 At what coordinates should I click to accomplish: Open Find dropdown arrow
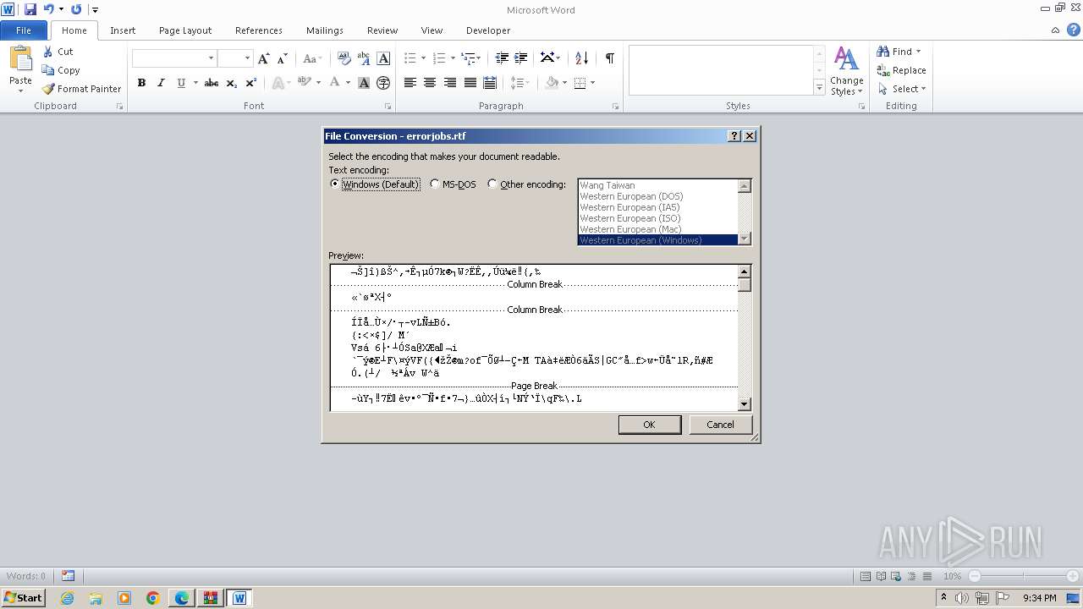pyautogui.click(x=919, y=52)
